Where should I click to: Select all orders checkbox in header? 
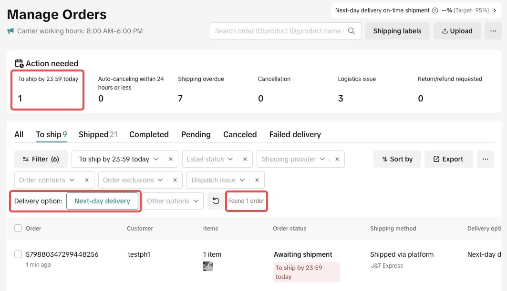pyautogui.click(x=18, y=229)
